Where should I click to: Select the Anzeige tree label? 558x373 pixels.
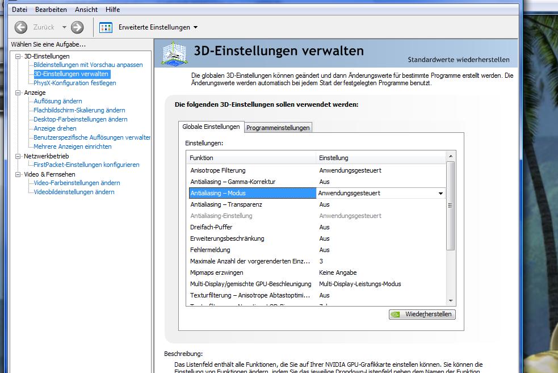[35, 93]
